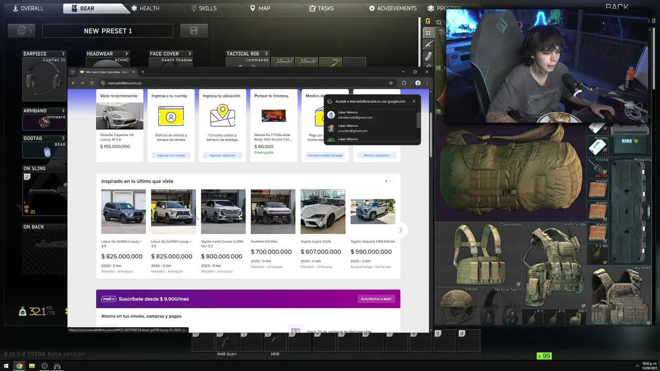This screenshot has height=371, width=660.
Task: Go to the MAP tab
Action: (x=260, y=8)
